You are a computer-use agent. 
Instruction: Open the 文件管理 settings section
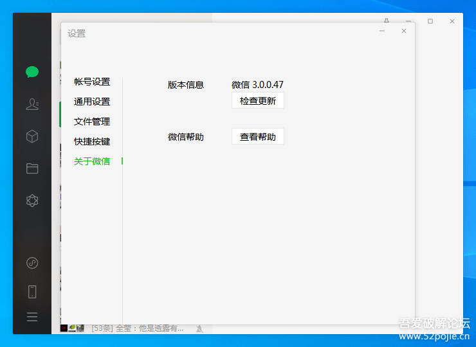click(92, 121)
